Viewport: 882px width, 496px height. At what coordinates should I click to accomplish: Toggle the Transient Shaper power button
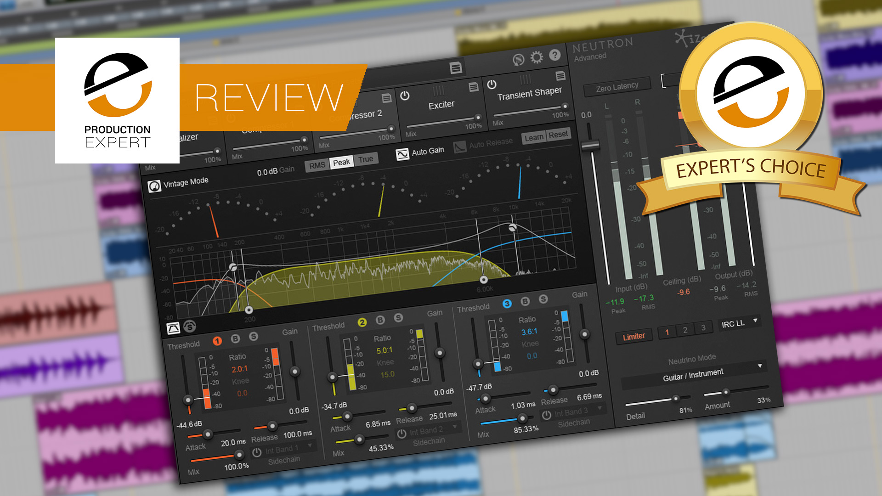click(492, 85)
